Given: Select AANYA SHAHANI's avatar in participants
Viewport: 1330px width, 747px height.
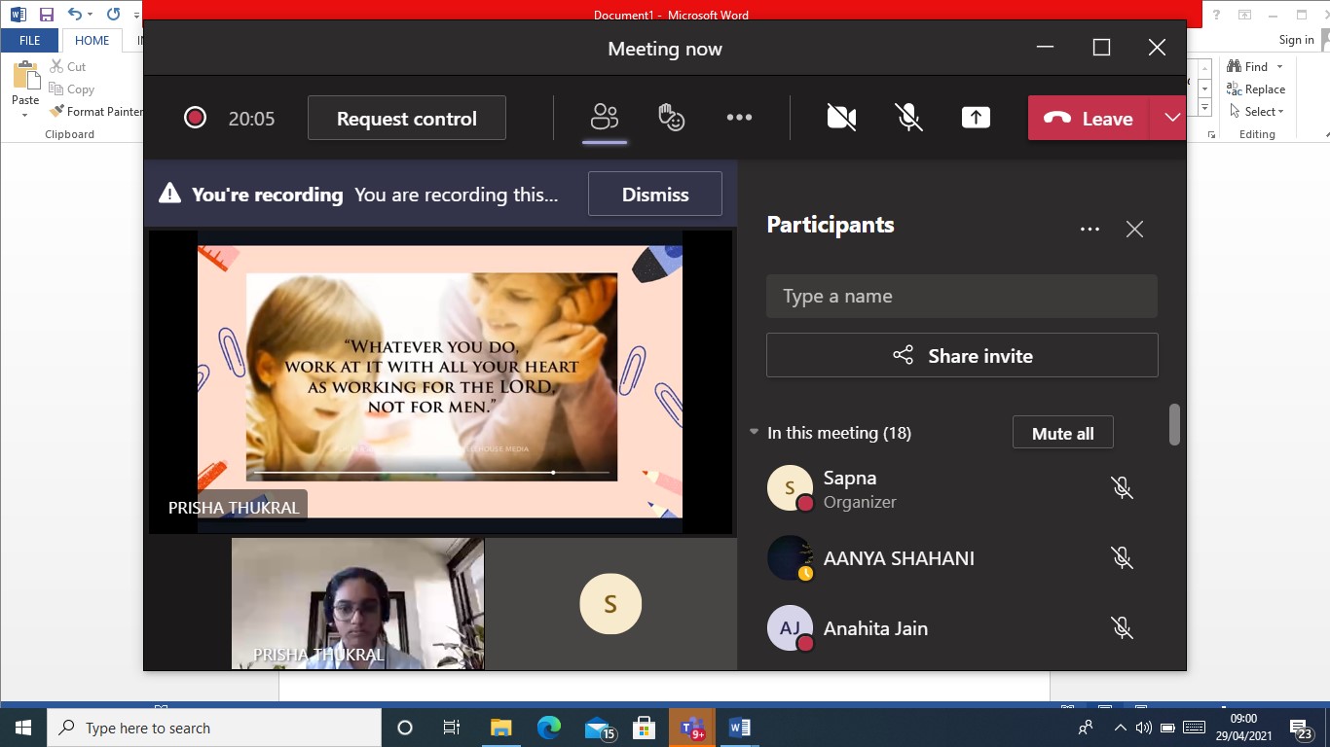Looking at the screenshot, I should (x=790, y=558).
